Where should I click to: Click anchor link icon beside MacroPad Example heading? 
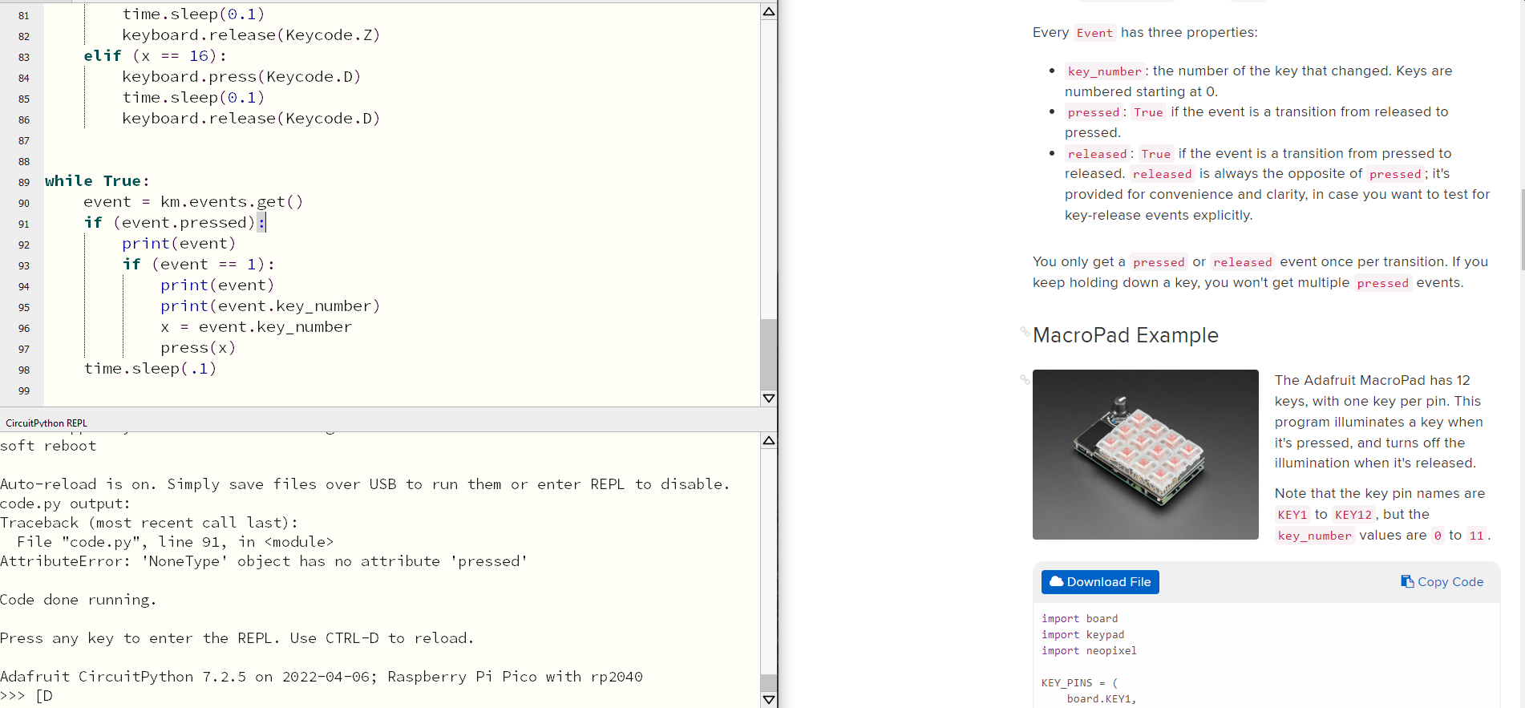coord(1025,331)
